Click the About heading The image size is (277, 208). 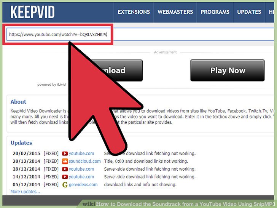point(18,102)
